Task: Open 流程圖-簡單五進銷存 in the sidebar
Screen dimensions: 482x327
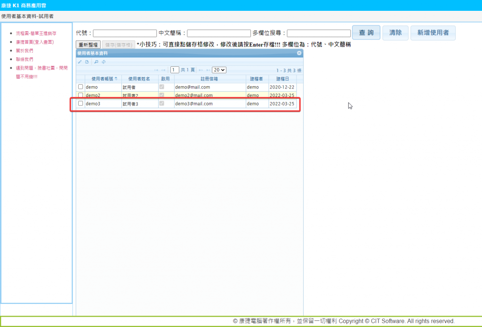Action: (x=36, y=33)
